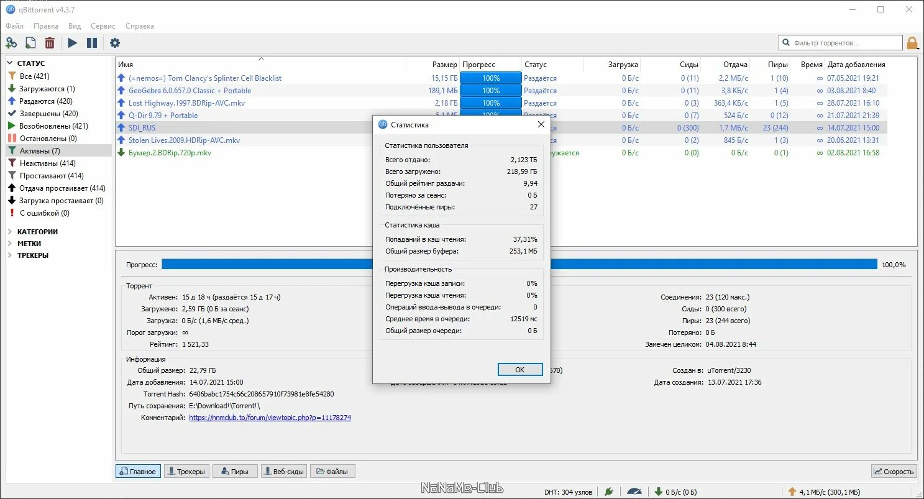The image size is (924, 499).
Task: Filter by Остановлены (0)
Action: 58,139
